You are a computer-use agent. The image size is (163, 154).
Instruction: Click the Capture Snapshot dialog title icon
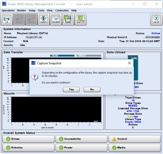point(33,63)
